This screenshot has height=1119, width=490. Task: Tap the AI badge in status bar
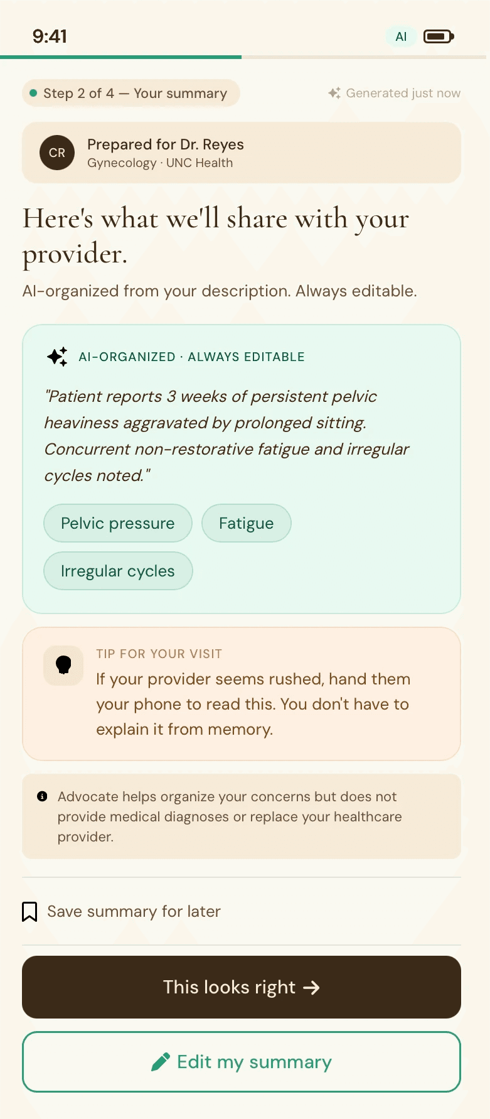pos(401,36)
